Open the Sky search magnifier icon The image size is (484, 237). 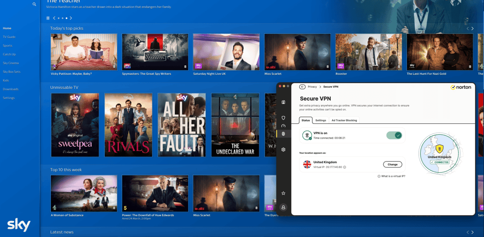point(34,4)
